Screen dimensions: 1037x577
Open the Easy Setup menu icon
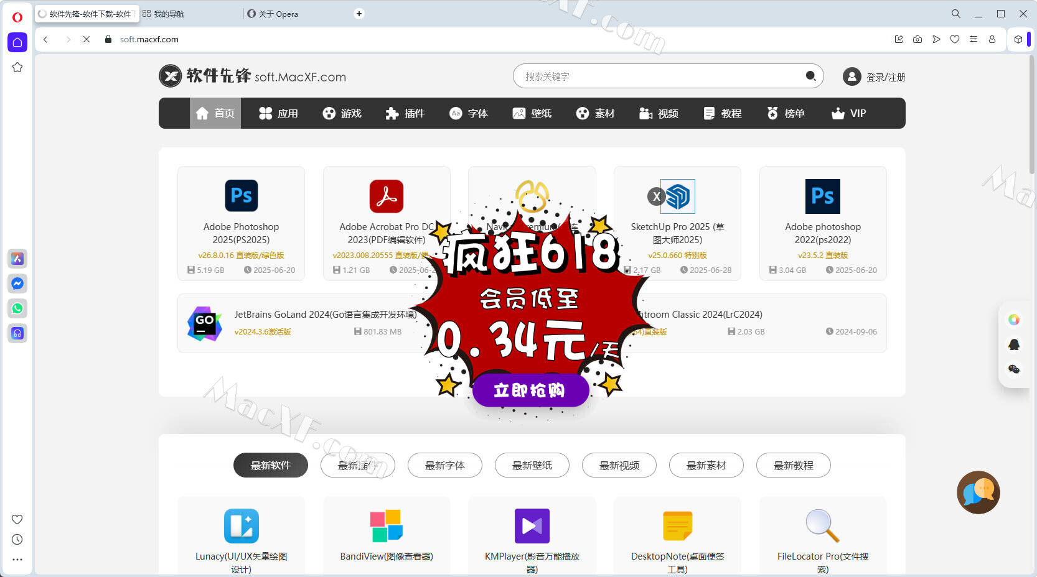click(x=974, y=39)
